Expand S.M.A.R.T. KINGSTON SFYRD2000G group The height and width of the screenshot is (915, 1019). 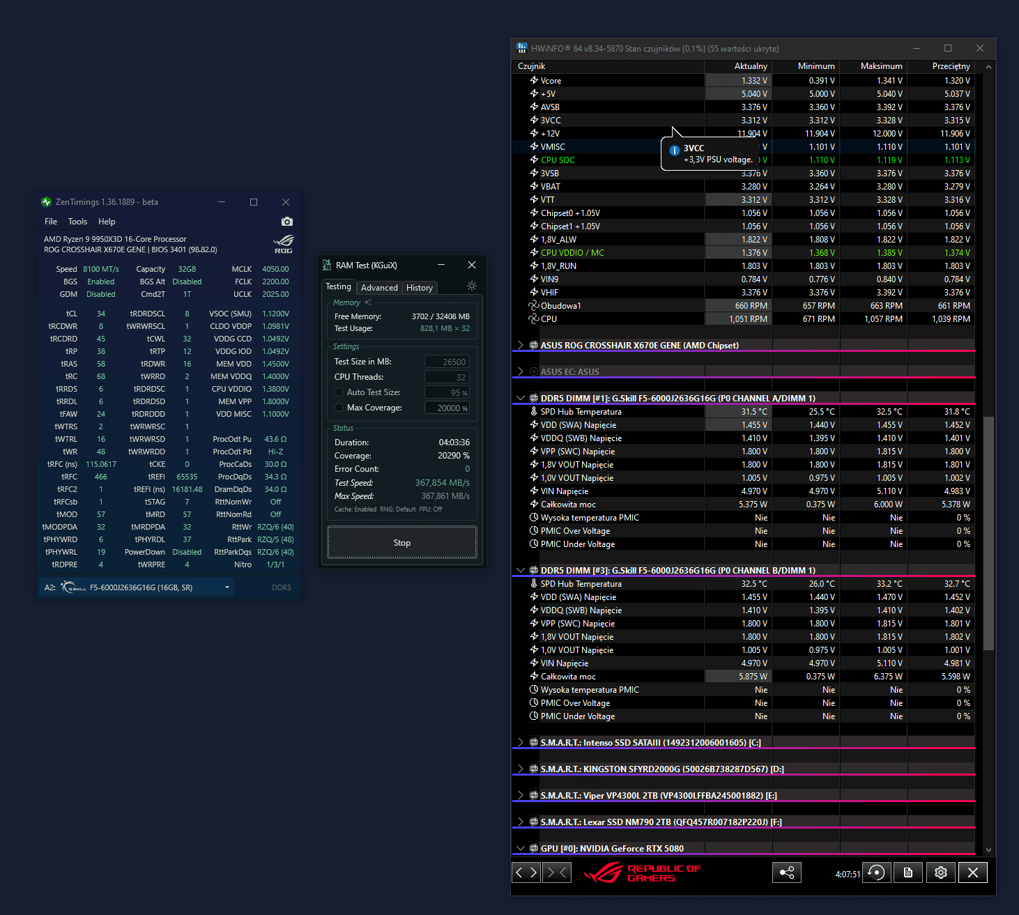coord(520,769)
